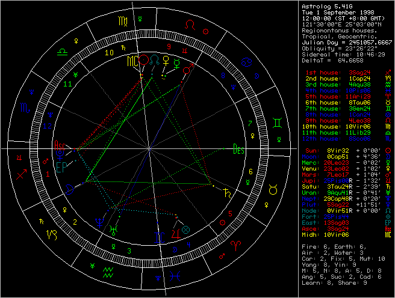Click the Des descendant label on the horizon
The width and height of the screenshot is (395, 298).
tap(239, 151)
